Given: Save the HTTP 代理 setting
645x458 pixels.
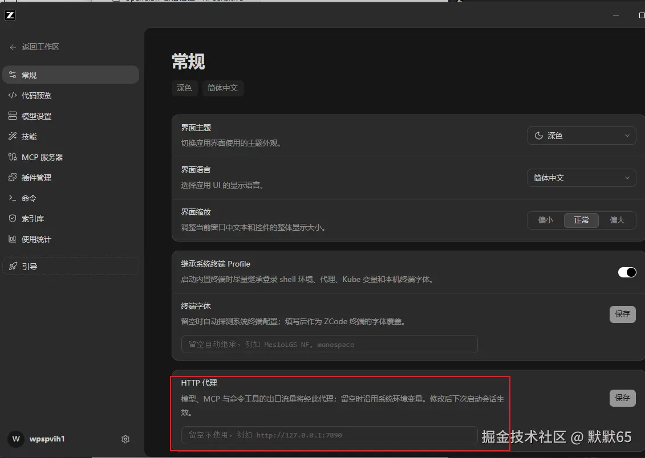Looking at the screenshot, I should tap(622, 398).
